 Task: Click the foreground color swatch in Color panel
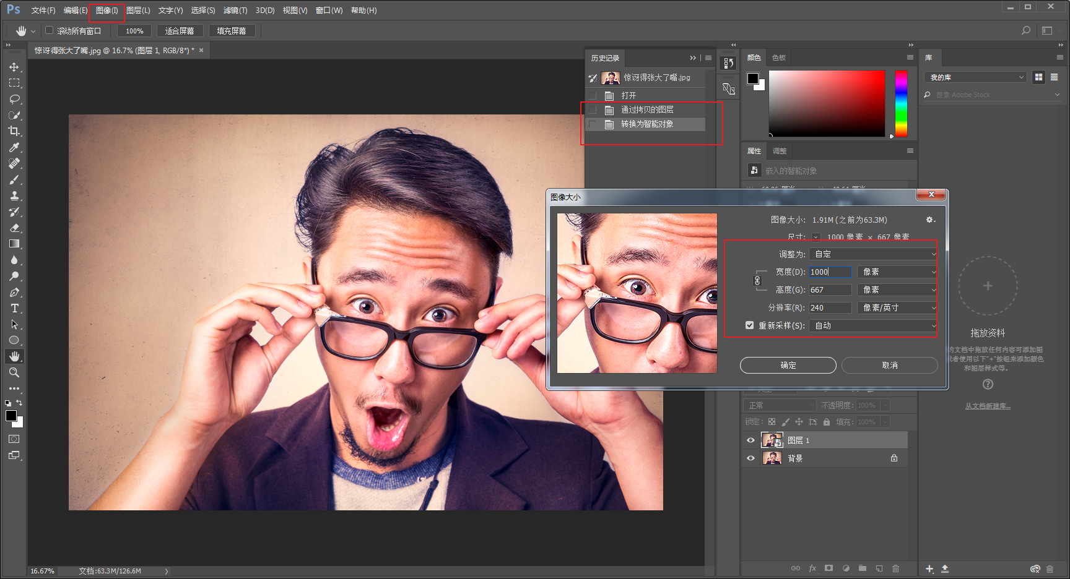[x=753, y=79]
